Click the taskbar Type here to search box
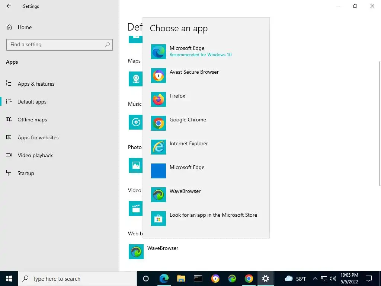 (x=77, y=279)
